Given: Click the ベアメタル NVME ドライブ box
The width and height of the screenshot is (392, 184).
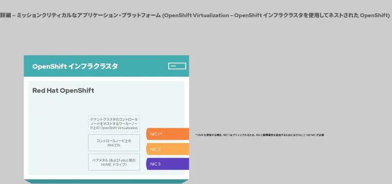Looking at the screenshot, I should [114, 162].
